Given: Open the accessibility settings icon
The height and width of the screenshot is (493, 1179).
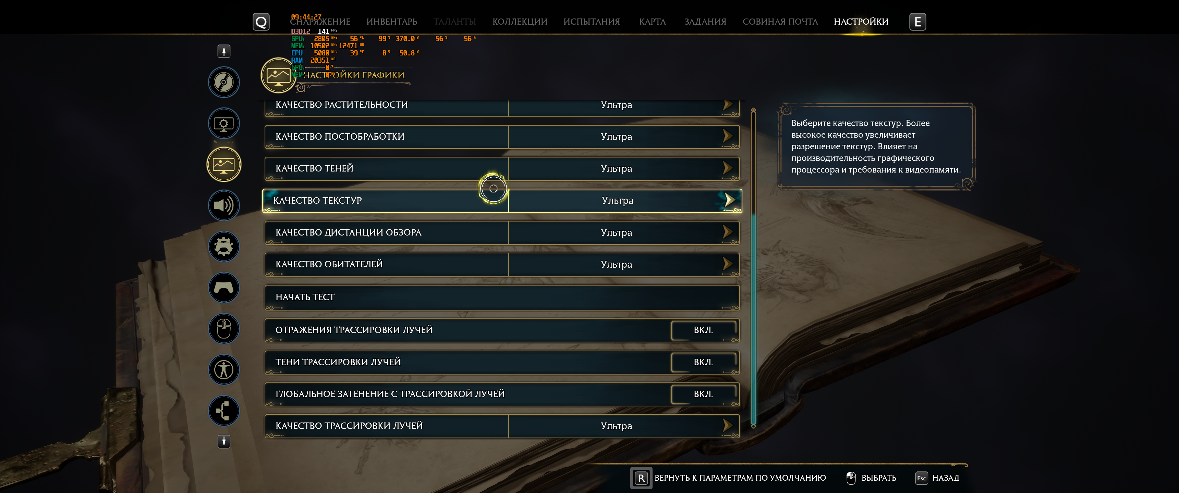Looking at the screenshot, I should 224,369.
